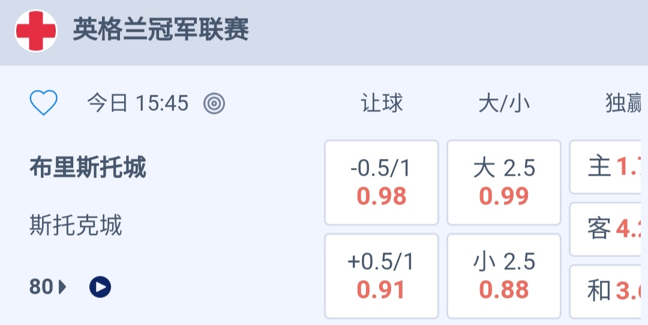Choose the 客 away win odds
This screenshot has width=648, height=325.
tap(608, 229)
